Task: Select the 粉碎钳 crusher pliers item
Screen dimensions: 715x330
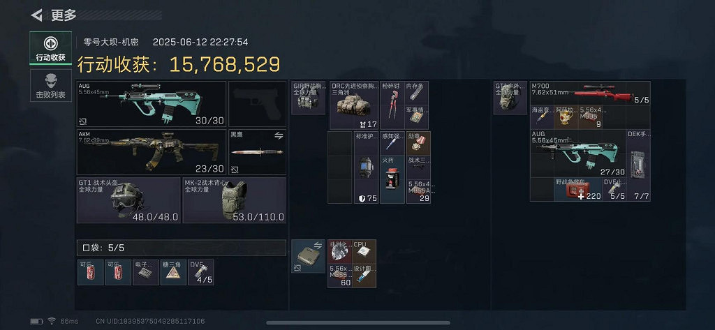Action: point(392,105)
